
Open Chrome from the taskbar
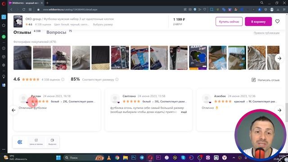[x=117, y=157]
